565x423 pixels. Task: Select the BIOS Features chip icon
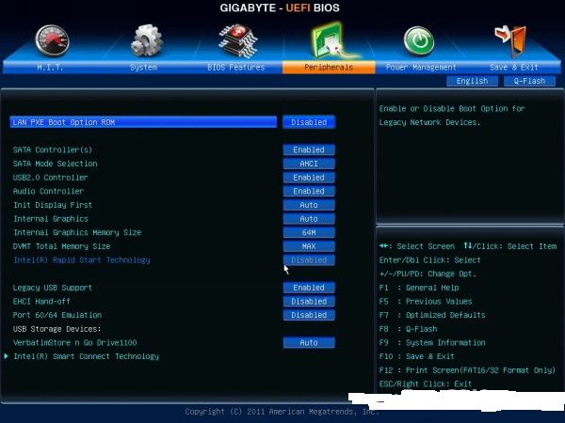(238, 40)
